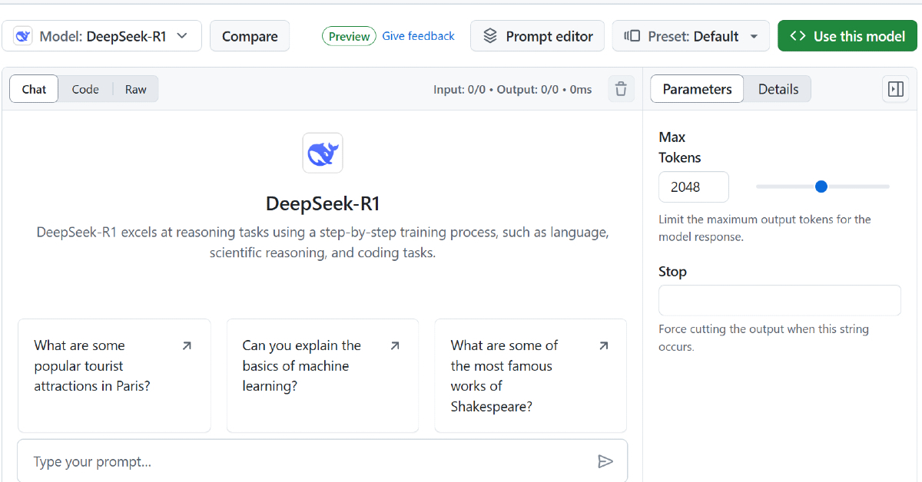This screenshot has height=482, width=922.
Task: Switch to the Code tab
Action: pos(85,89)
